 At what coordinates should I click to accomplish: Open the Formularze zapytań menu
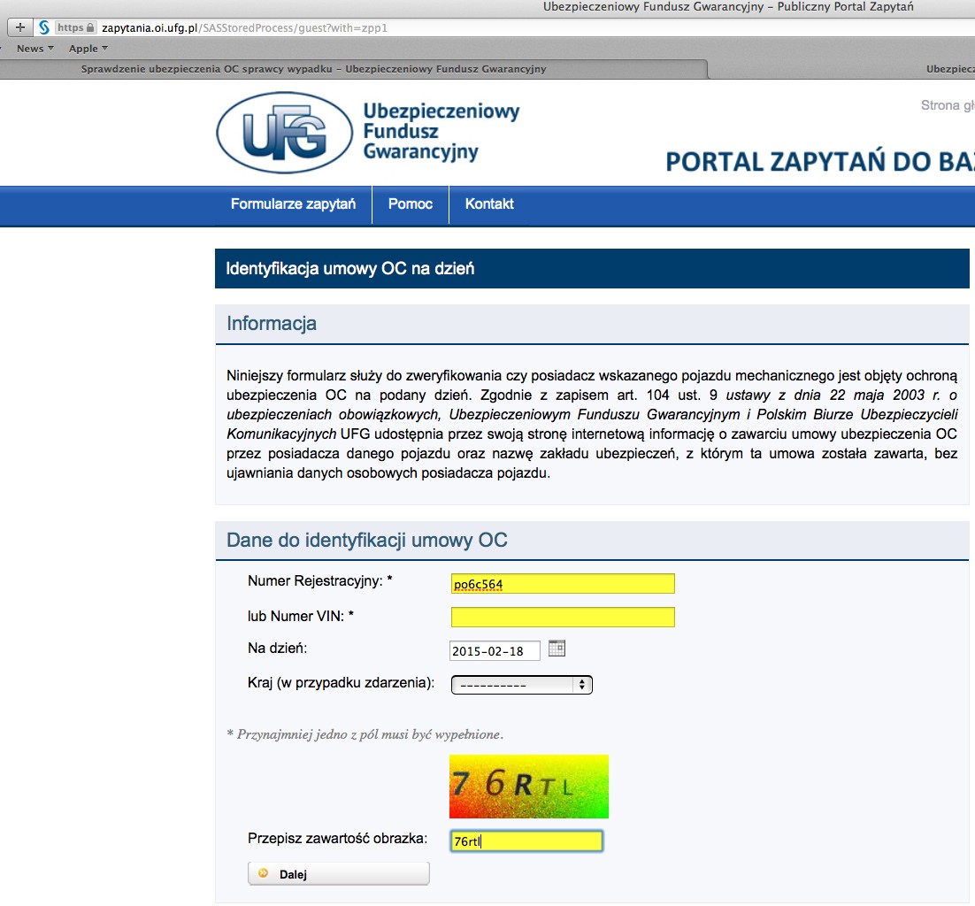293,204
